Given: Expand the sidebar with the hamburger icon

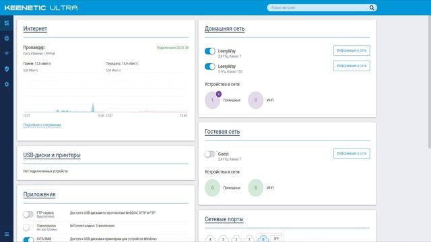Looking at the screenshot, I should [x=7, y=234].
